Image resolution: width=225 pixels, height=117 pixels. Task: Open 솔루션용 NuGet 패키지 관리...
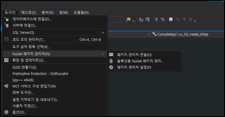(x=144, y=61)
